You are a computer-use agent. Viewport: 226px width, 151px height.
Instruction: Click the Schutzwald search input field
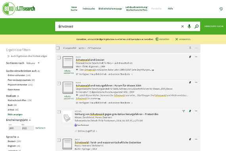118,27
